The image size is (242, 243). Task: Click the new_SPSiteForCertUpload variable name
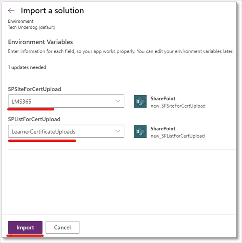coord(178,106)
